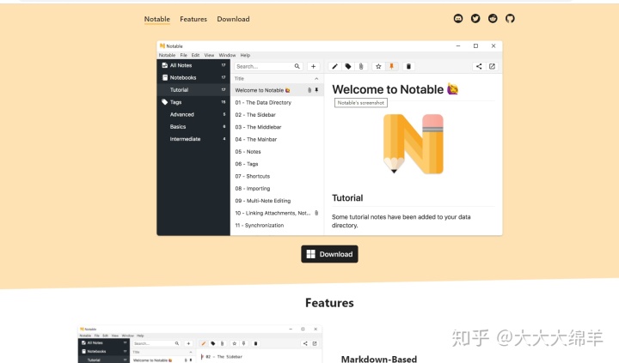
Task: Click the black Download button
Action: 329,254
